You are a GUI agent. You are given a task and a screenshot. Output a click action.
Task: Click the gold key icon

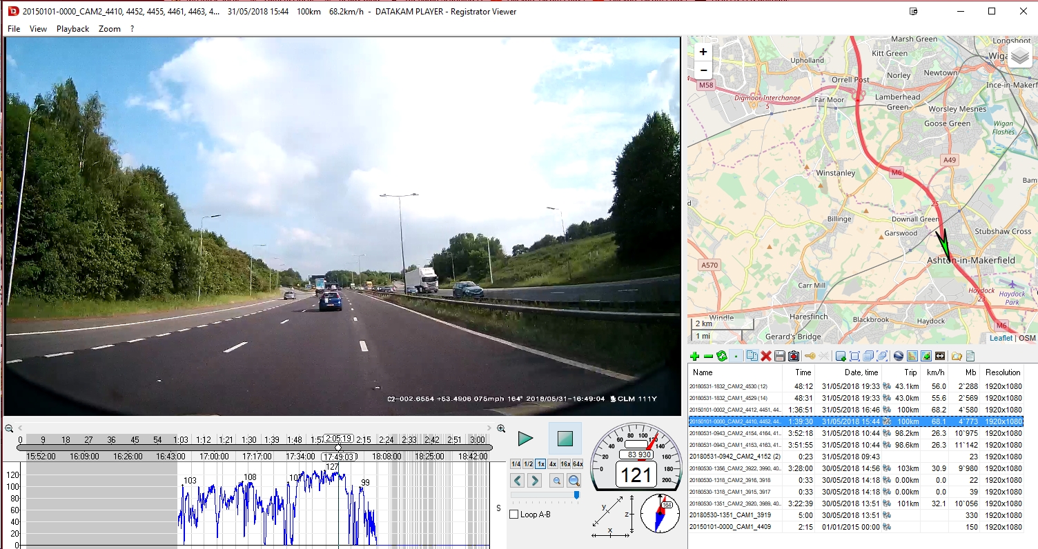point(810,356)
